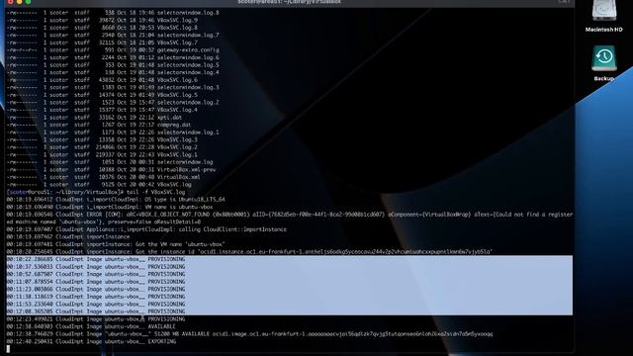Click PROVISIONING on the 00:11:23 log line
This screenshot has height=356, width=633.
[x=166, y=289]
